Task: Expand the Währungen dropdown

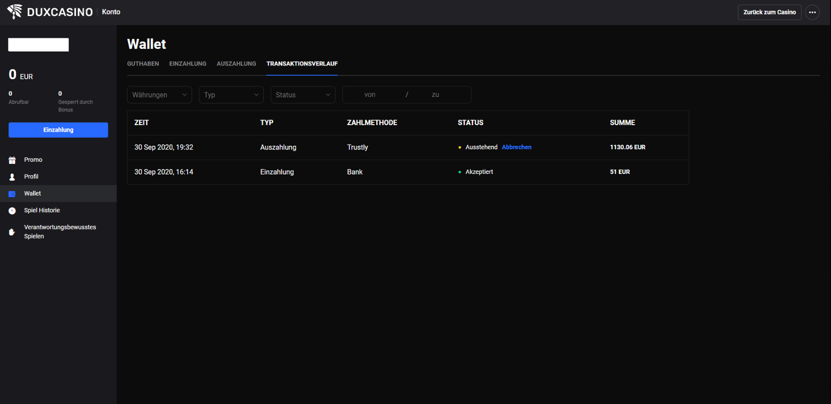Action: [160, 95]
